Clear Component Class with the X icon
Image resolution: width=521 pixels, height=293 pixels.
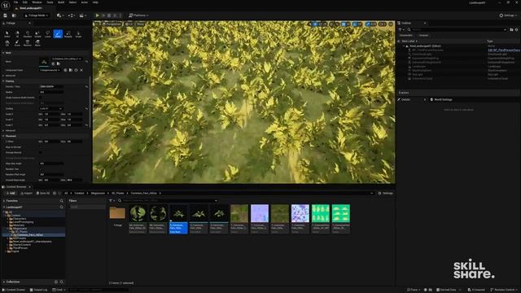[81, 70]
